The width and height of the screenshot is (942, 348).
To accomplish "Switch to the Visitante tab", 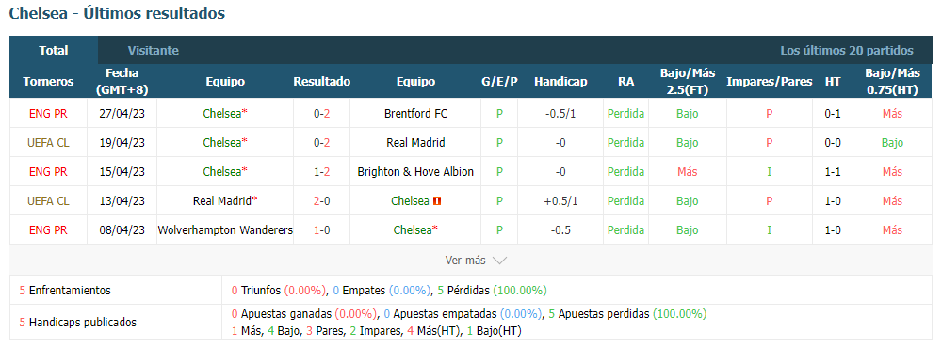I will click(x=154, y=51).
